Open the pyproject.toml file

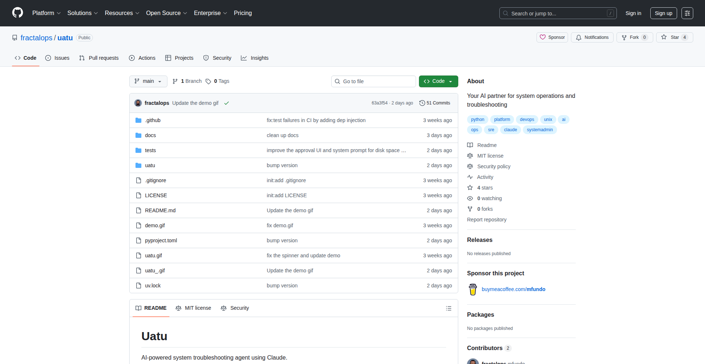(x=161, y=240)
